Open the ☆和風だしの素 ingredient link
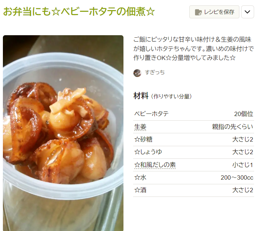This screenshot has width=257, height=231. tap(155, 165)
